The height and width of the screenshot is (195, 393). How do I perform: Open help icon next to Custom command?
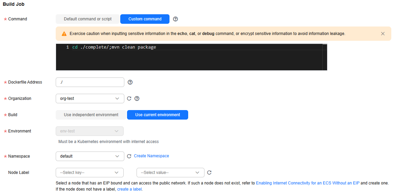(x=176, y=19)
